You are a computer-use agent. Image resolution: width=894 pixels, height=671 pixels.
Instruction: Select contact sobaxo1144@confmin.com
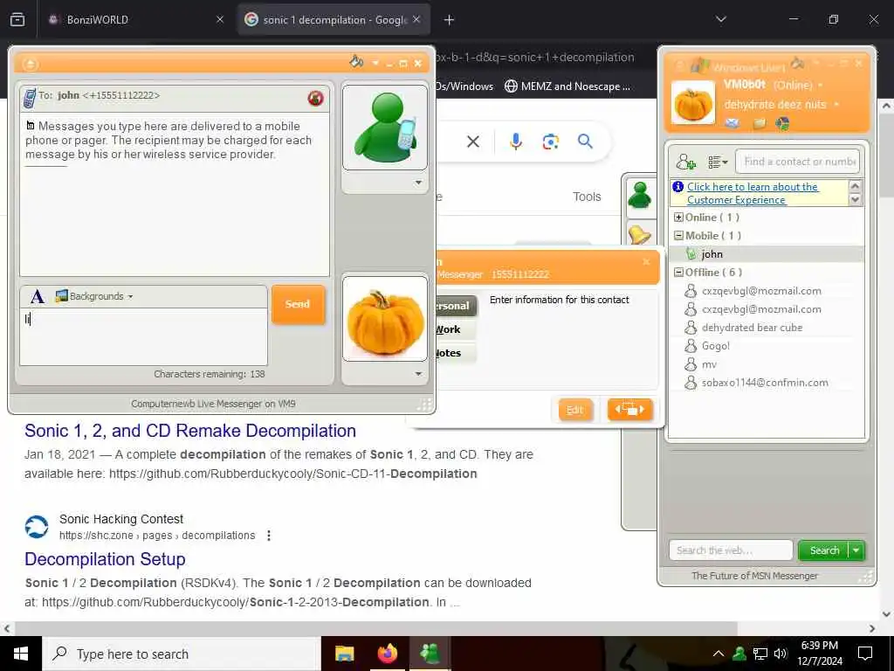coord(767,383)
